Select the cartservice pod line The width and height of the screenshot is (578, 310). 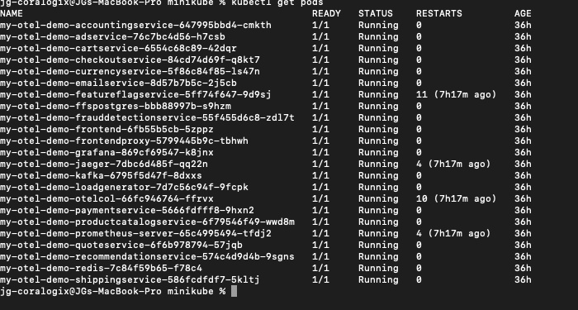265,48
